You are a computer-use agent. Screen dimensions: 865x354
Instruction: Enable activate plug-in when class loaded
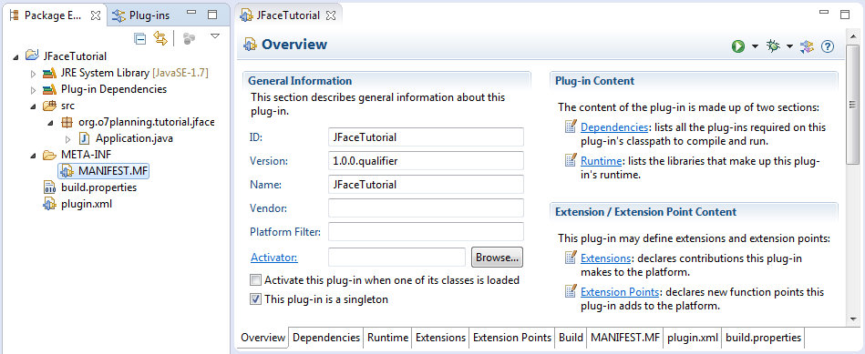tap(255, 280)
